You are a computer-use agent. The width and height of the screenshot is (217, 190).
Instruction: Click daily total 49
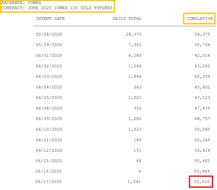pyautogui.click(x=139, y=161)
